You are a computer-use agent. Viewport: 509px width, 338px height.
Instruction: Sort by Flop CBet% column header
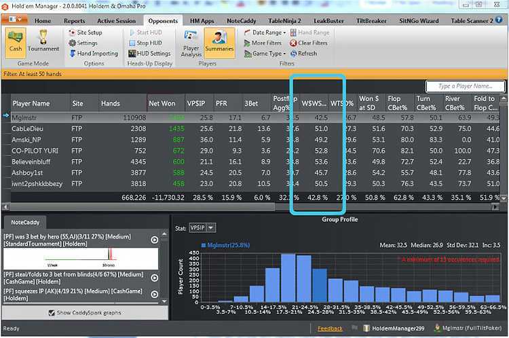[x=400, y=103]
